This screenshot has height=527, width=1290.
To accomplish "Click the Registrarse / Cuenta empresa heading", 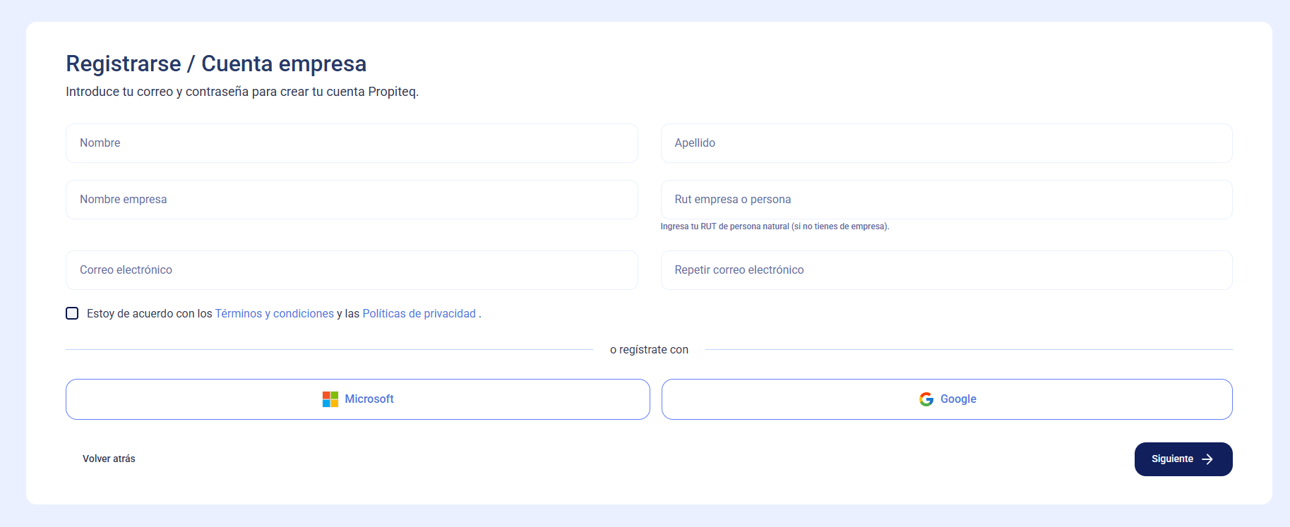I will [216, 63].
